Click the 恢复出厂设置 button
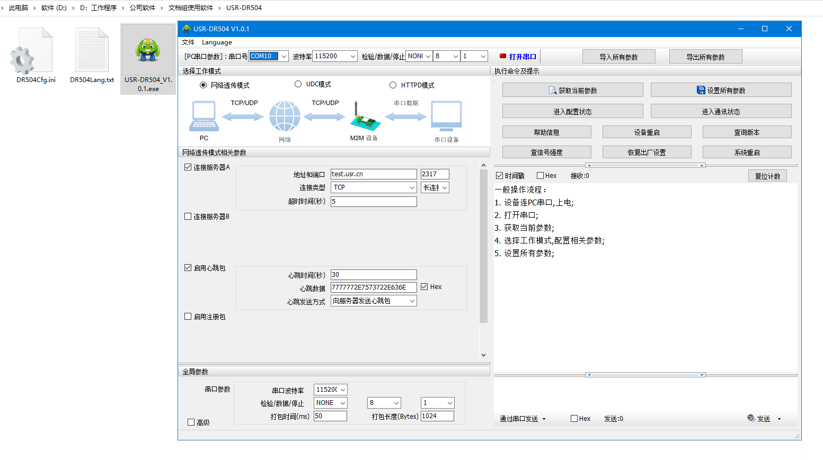The width and height of the screenshot is (823, 460). coord(647,152)
